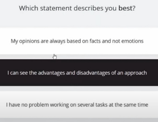Choose "I can see the advantages and disadvantages" option

(x=79, y=73)
